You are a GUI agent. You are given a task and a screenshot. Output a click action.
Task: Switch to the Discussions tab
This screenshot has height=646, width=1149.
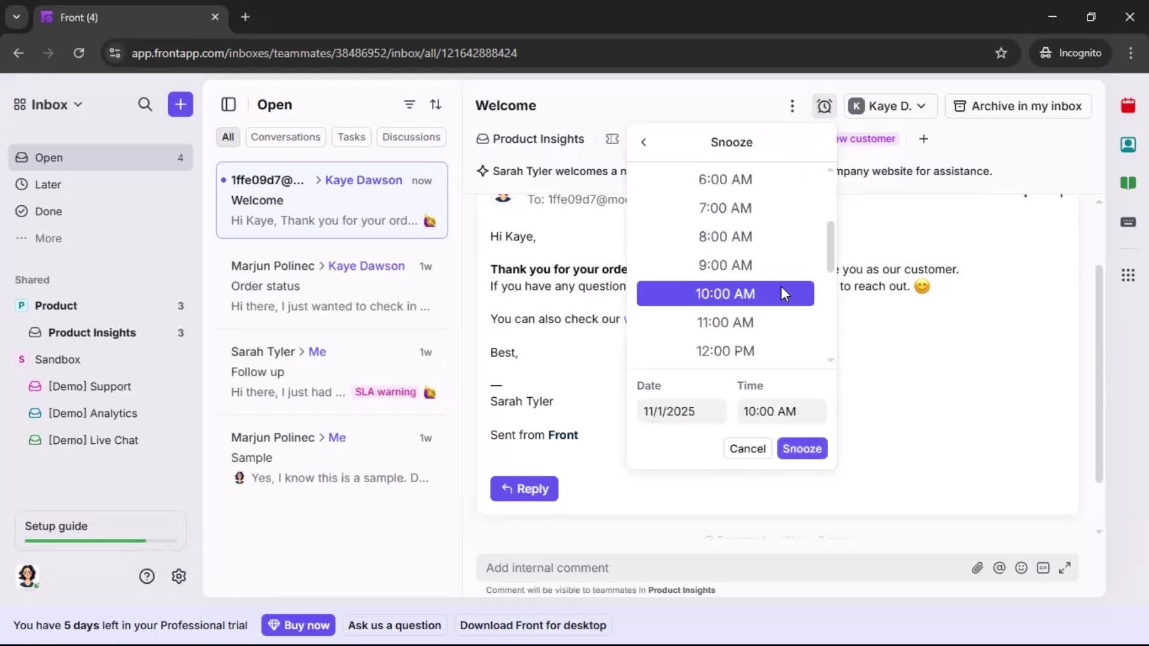click(x=412, y=137)
